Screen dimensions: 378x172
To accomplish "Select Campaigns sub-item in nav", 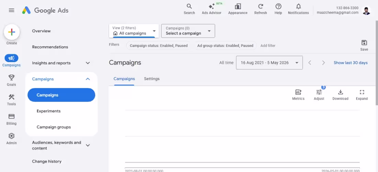I will click(x=61, y=95).
